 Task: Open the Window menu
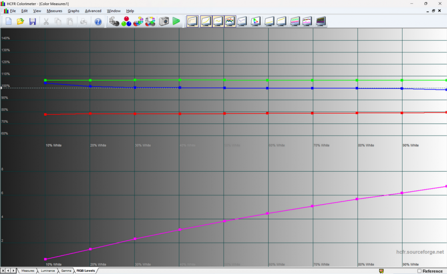point(114,11)
